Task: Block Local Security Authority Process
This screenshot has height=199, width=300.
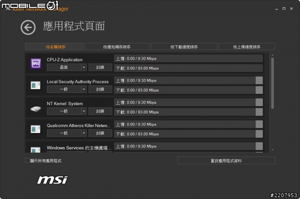Action: (100, 89)
